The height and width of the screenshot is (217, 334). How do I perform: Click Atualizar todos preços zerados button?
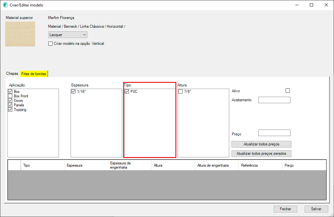point(261,153)
